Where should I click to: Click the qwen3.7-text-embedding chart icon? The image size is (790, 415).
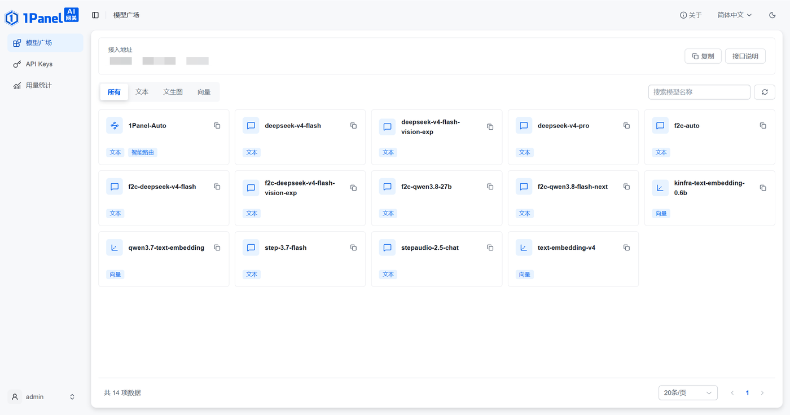(115, 248)
